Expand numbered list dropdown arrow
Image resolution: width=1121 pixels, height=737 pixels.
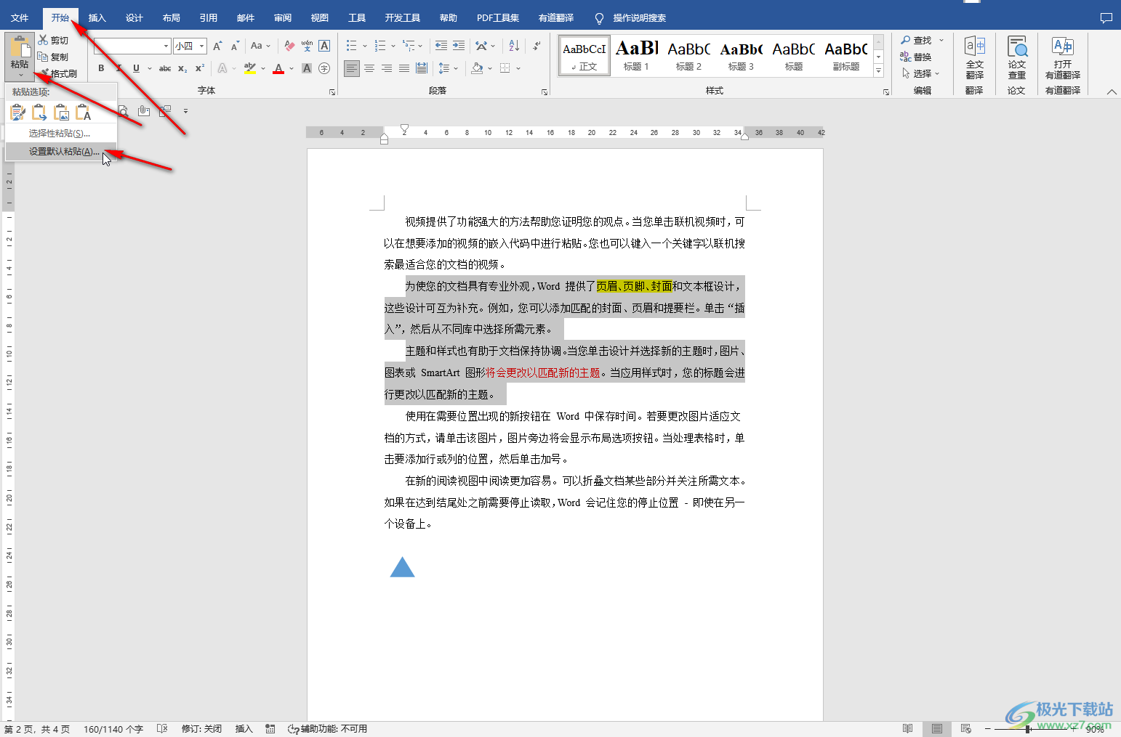393,46
